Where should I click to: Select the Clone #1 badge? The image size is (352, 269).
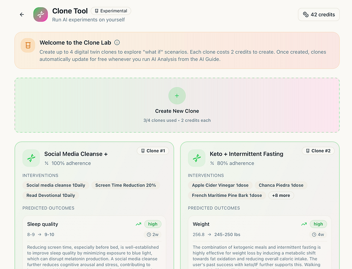pyautogui.click(x=153, y=151)
